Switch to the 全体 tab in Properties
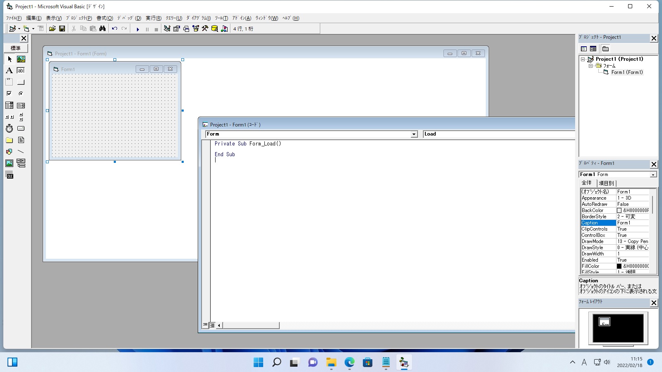This screenshot has height=372, width=662. coord(587,183)
